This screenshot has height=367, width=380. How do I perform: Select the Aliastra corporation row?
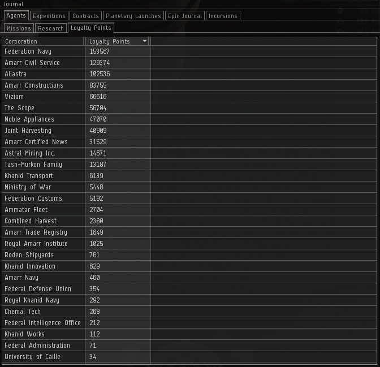coord(189,74)
